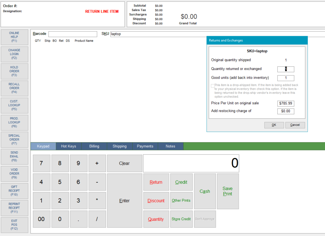Void the current order (F9)

click(x=14, y=174)
